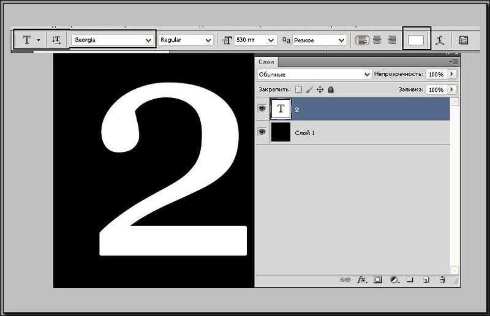The height and width of the screenshot is (316, 490).
Task: Open the Create warped text option
Action: [x=440, y=40]
